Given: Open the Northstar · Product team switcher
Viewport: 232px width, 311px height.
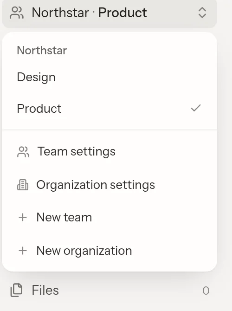Looking at the screenshot, I should tap(110, 13).
